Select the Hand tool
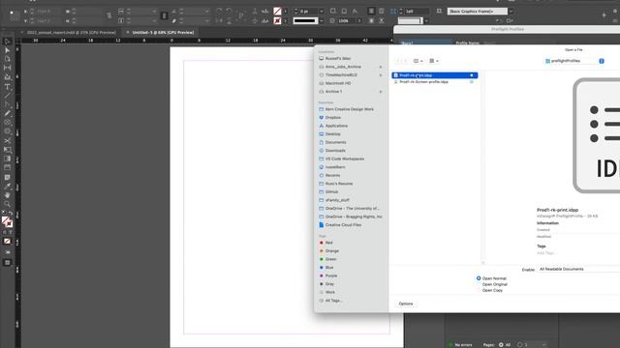This screenshot has height=348, width=620. click(7, 195)
